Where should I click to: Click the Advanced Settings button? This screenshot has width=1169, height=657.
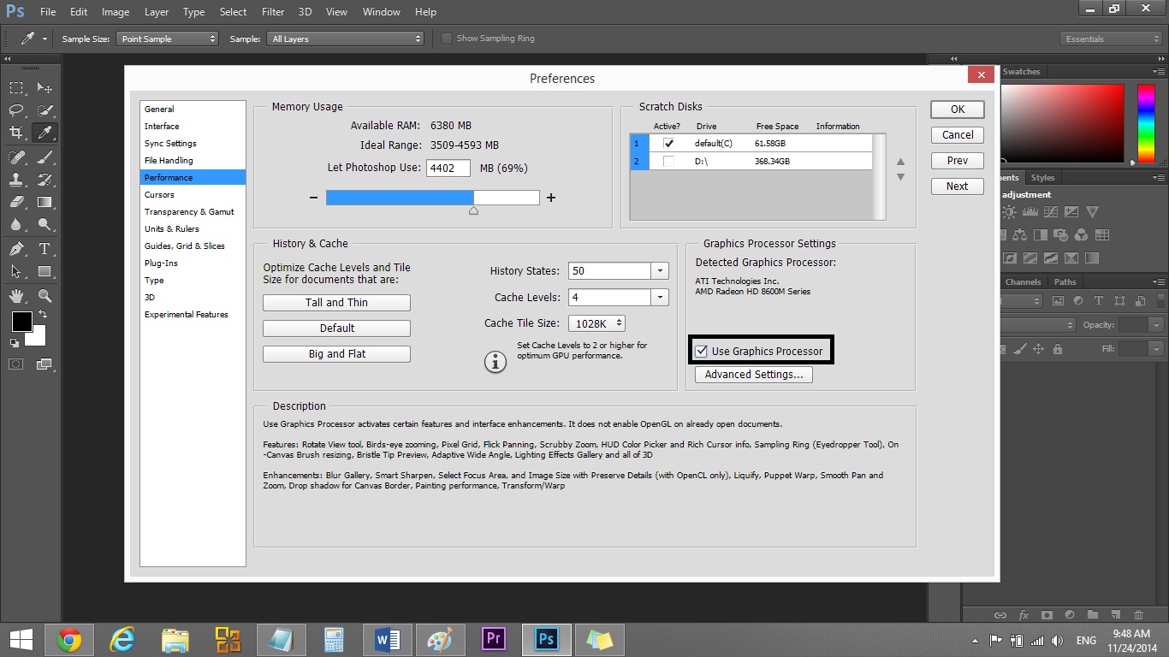(x=753, y=375)
